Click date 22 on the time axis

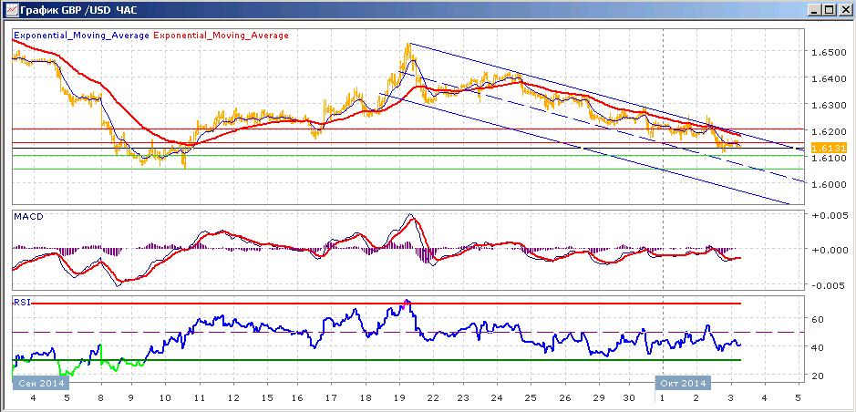(x=433, y=399)
